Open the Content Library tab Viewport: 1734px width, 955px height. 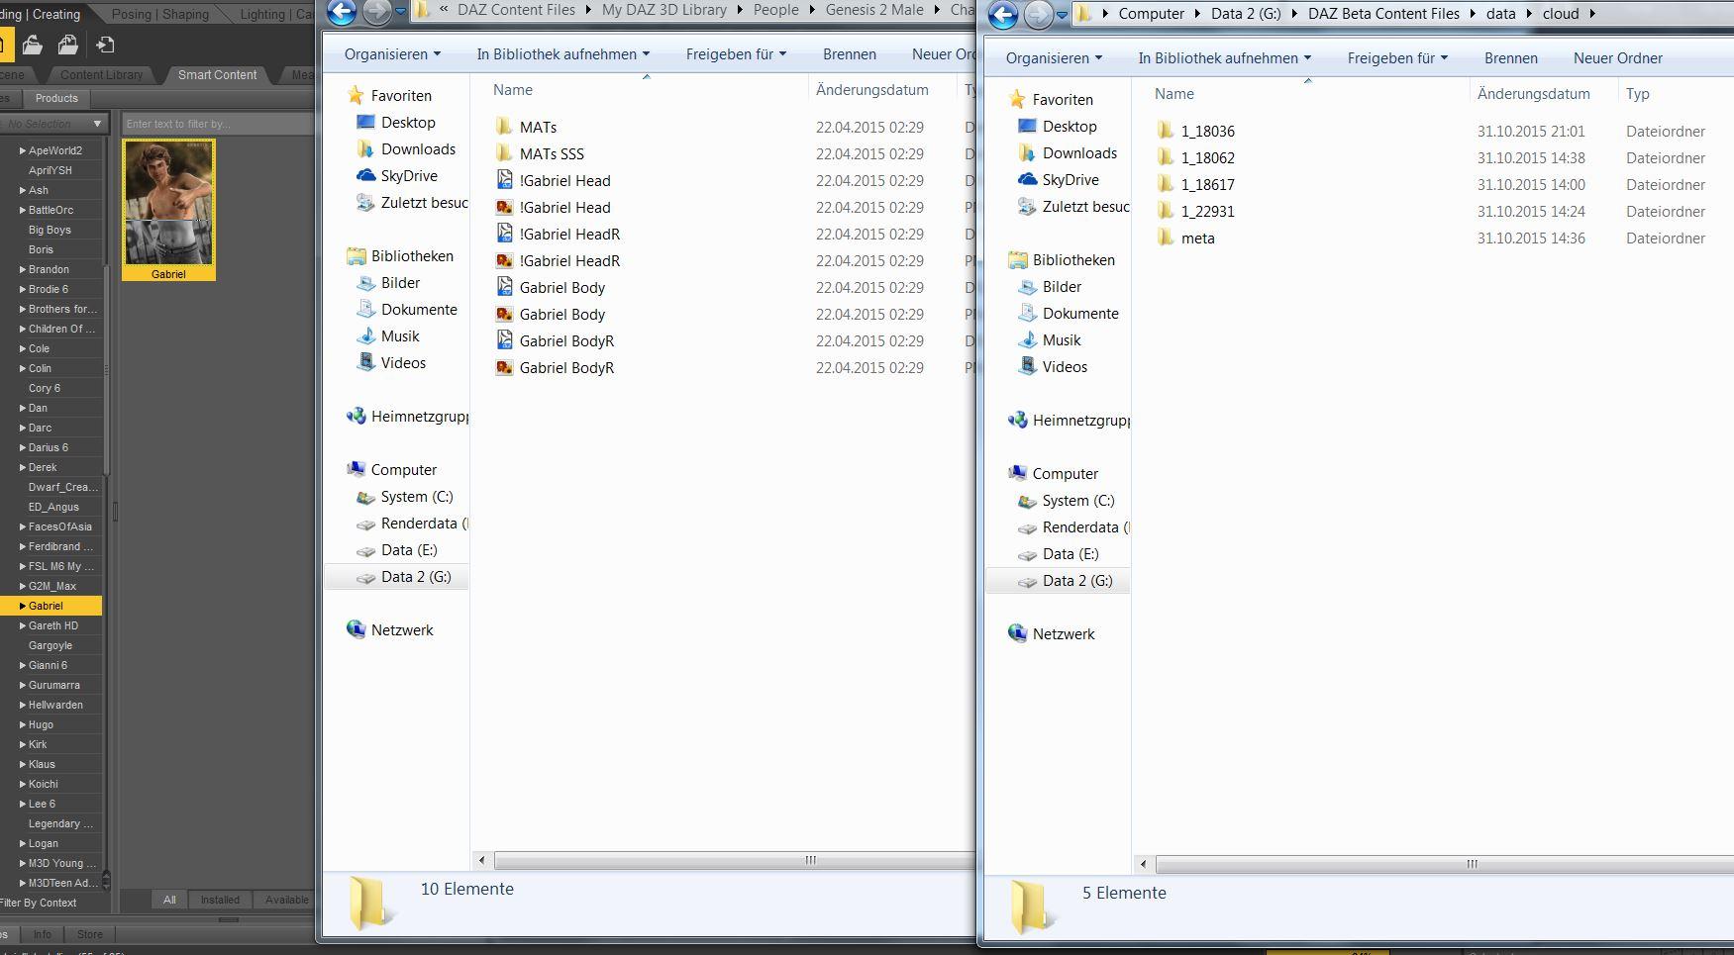(101, 74)
